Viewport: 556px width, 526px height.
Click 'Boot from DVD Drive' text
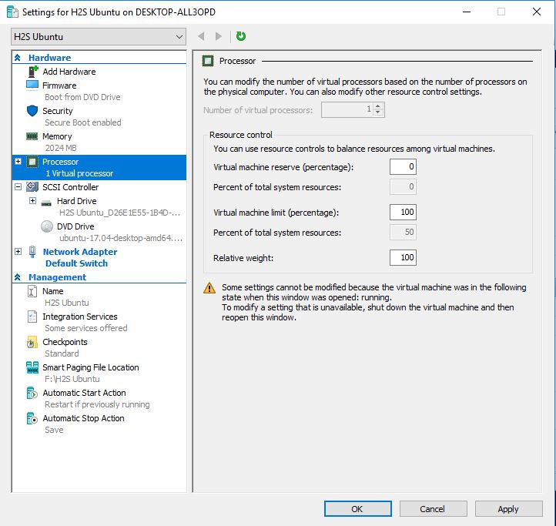pos(82,97)
